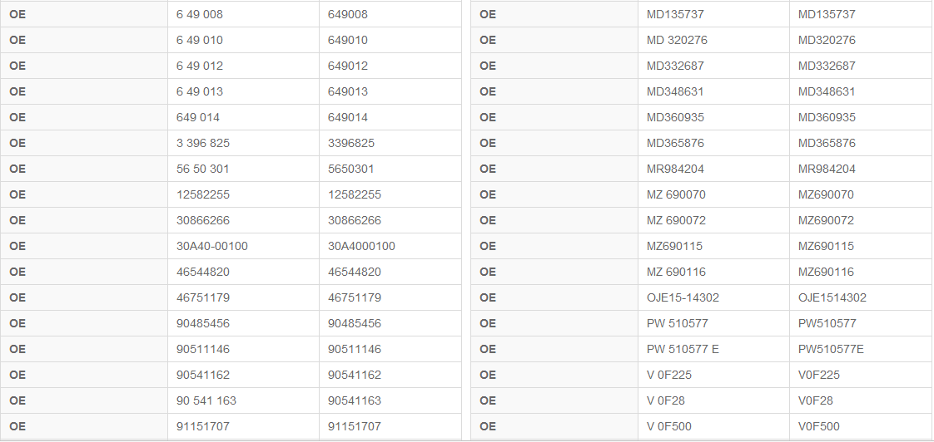Select the normalized value 30A4000100
The image size is (934, 442).
[x=390, y=246]
